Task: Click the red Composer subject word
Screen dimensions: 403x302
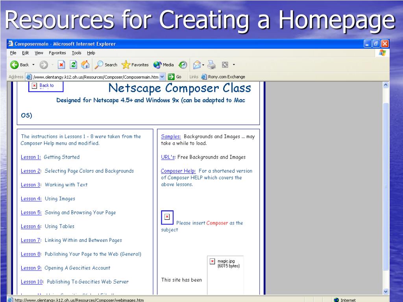Action: point(217,223)
